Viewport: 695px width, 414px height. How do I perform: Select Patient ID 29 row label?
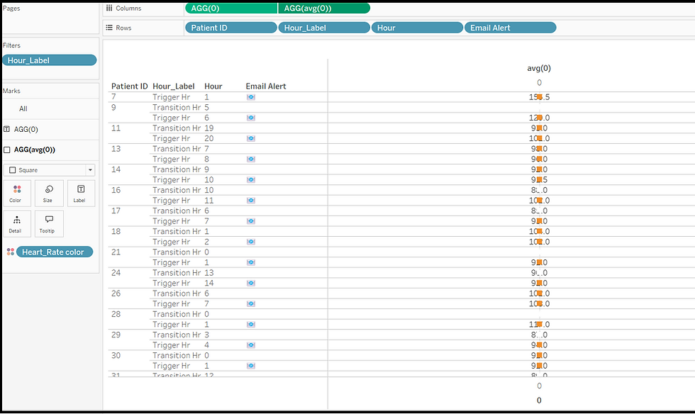click(116, 335)
